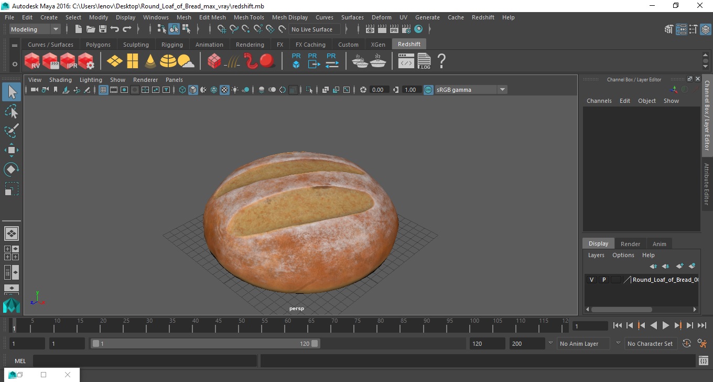713x382 pixels.
Task: Toggle layer visibility V box
Action: click(x=592, y=280)
